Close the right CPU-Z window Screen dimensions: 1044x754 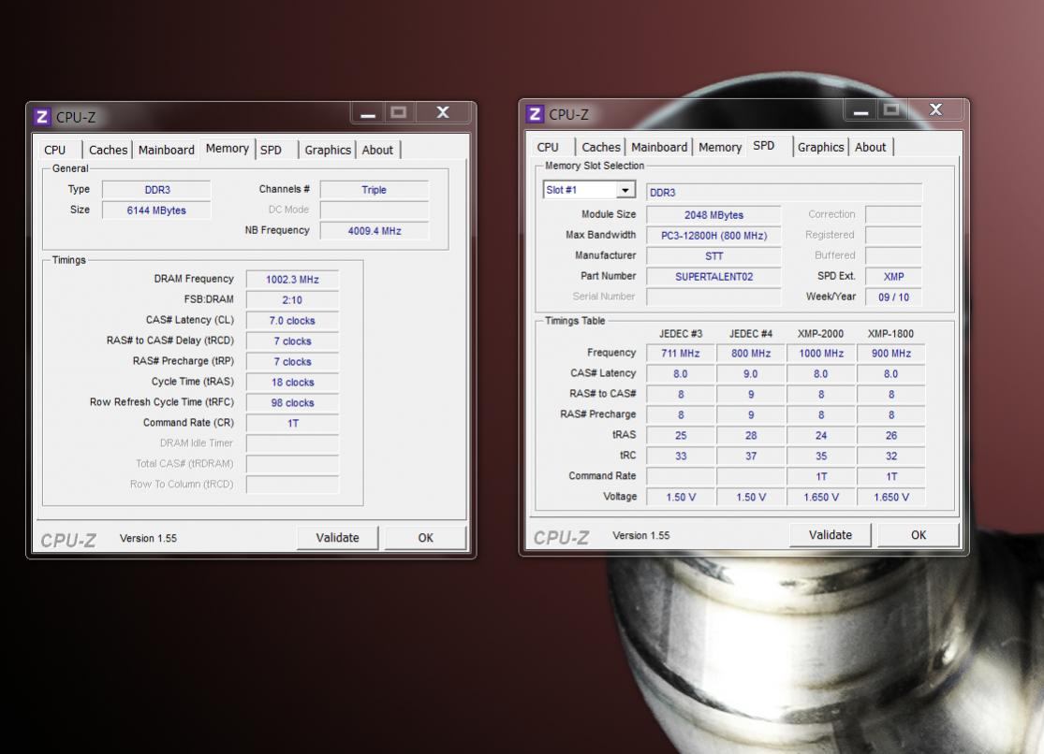[935, 109]
